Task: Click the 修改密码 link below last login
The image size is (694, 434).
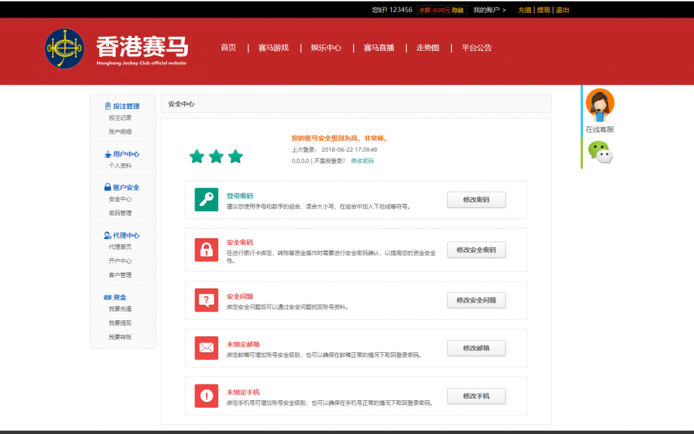Action: click(x=362, y=161)
